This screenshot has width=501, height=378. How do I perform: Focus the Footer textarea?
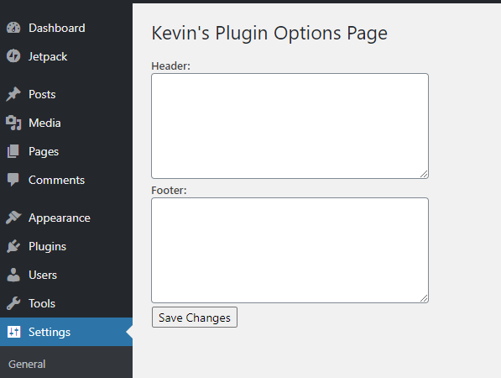point(290,250)
